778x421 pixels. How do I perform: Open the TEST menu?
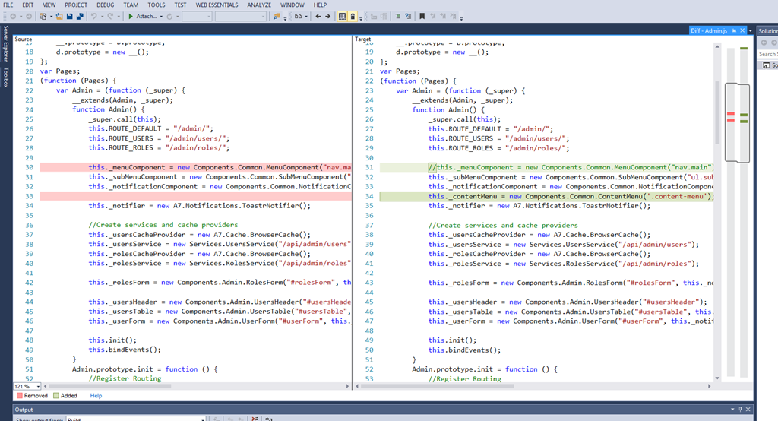(180, 5)
